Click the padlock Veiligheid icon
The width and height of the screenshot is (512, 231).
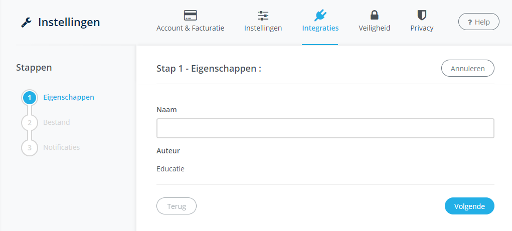pos(374,15)
